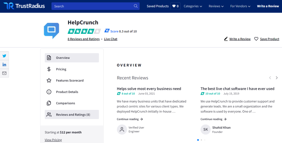282x143 pixels.
Task: Click the Product Details info icon
Action: click(49, 92)
